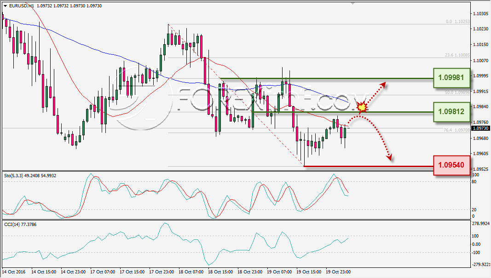Click the EURUSD,H1 chart title

(x=21, y=6)
